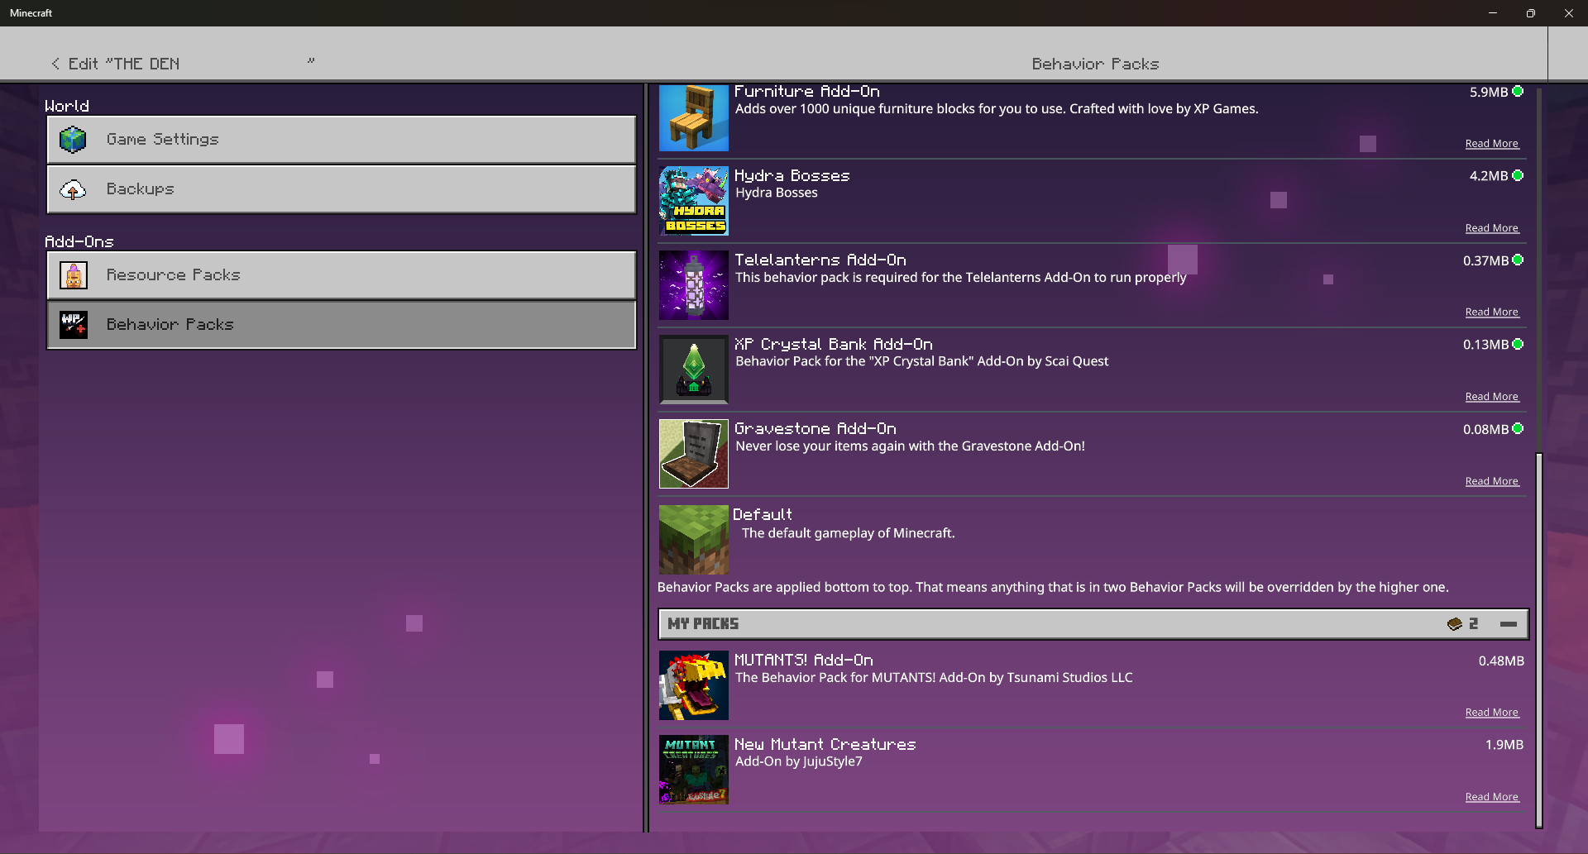Click the Furniture Add-On title
This screenshot has height=854, width=1588.
click(807, 92)
